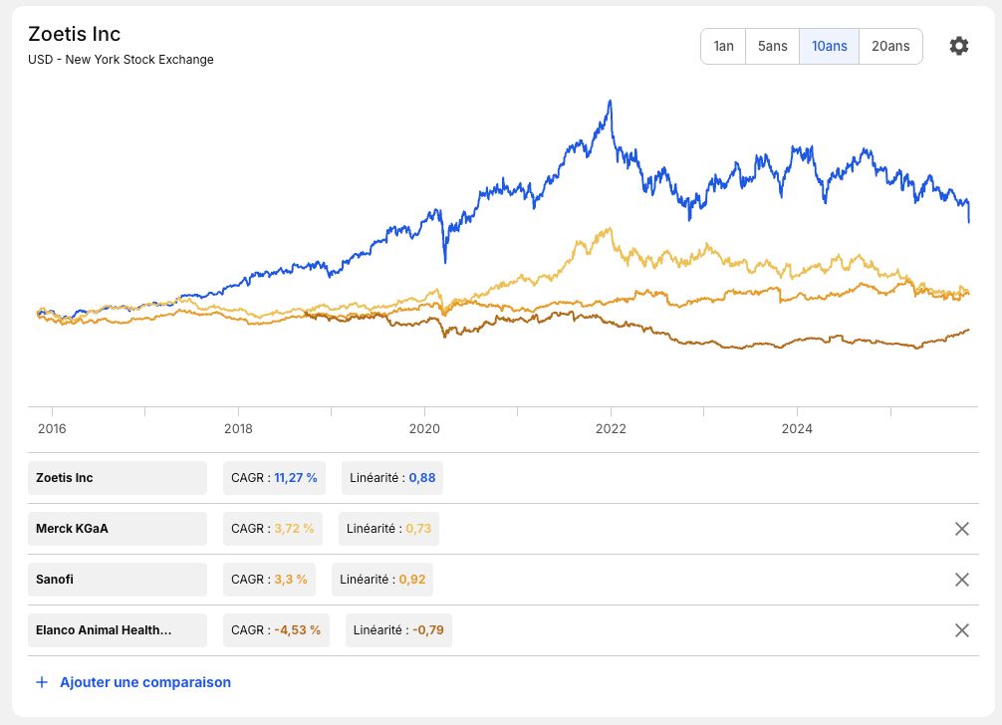The image size is (1002, 725).
Task: Switch chart range to 1an
Action: pyautogui.click(x=723, y=46)
